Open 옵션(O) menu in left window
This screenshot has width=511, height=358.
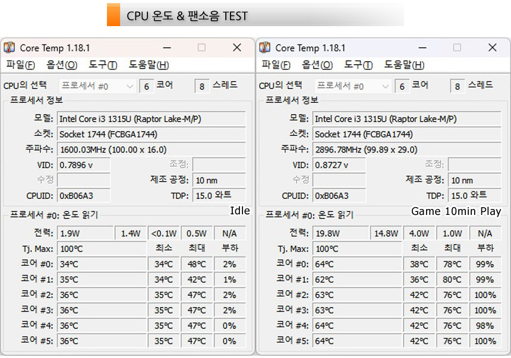click(62, 65)
